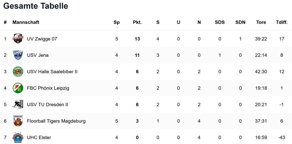This screenshot has height=144, width=292.
Task: Open the Floorball Tigers Magdeburg tiger logo
Action: (18, 121)
